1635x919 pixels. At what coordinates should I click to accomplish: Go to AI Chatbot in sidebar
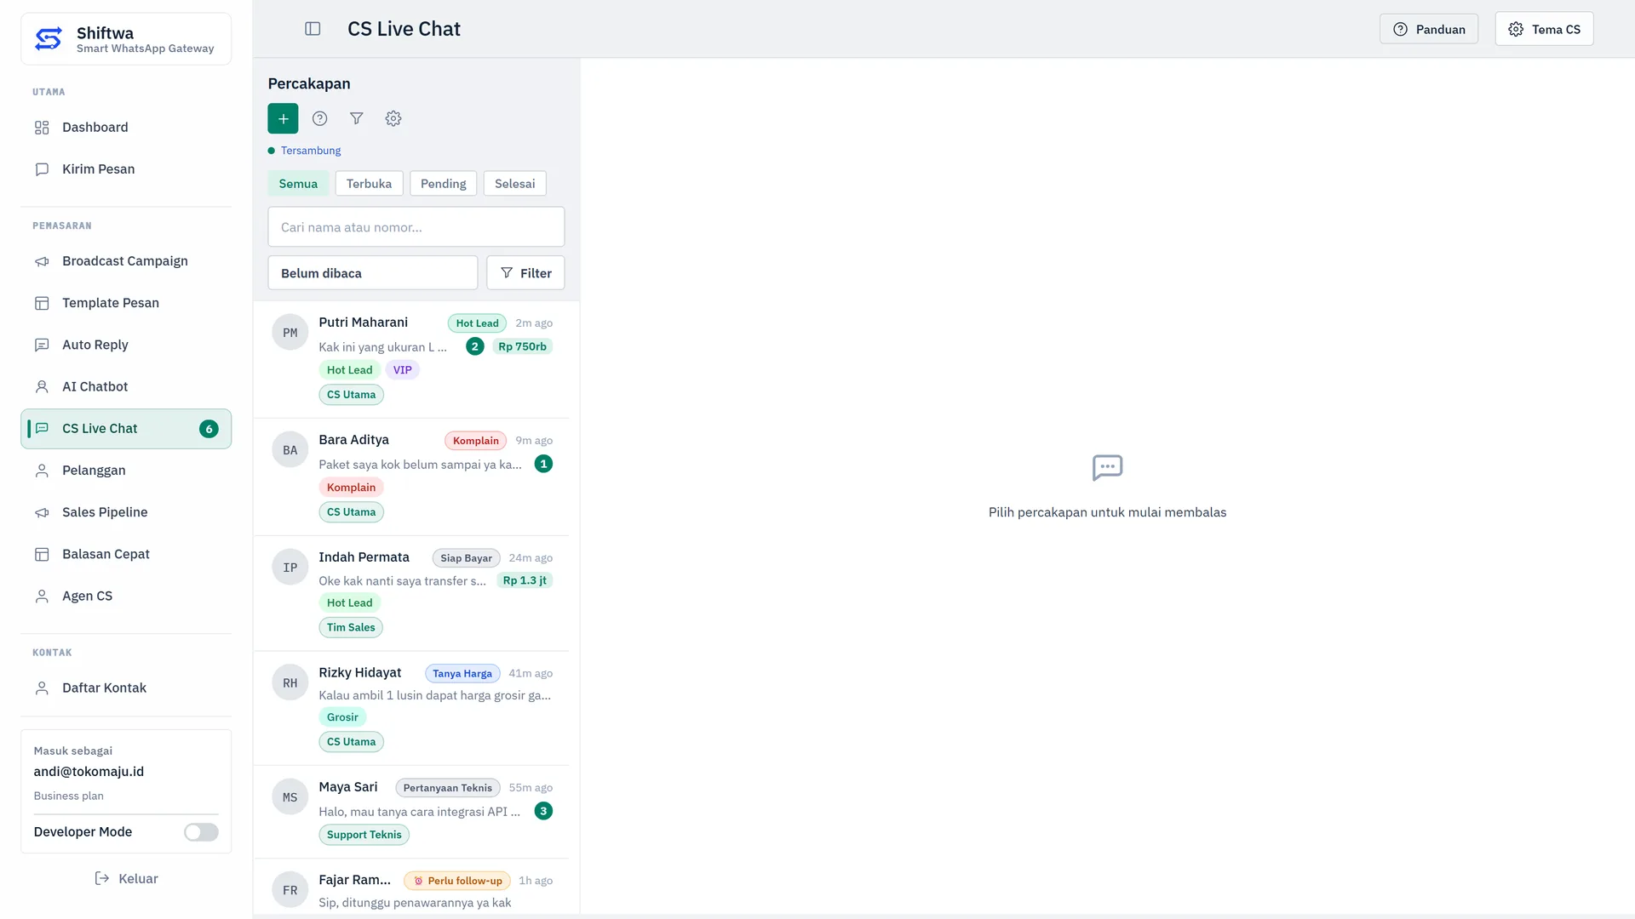(x=126, y=386)
